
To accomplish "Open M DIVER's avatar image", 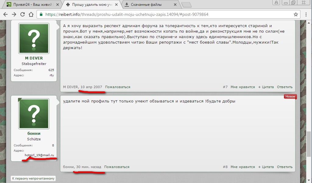I will pos(34,38).
